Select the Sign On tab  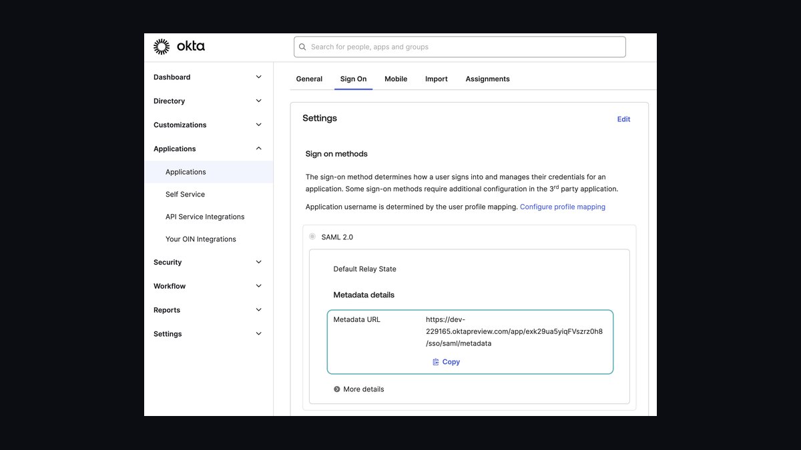[353, 79]
